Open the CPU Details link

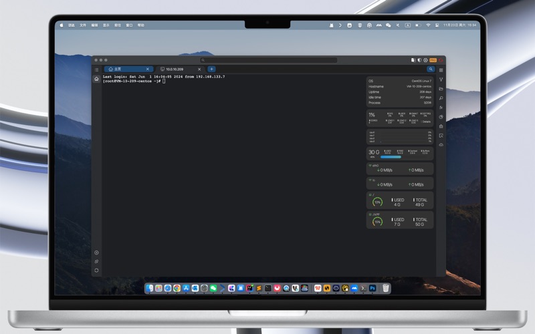point(426,122)
